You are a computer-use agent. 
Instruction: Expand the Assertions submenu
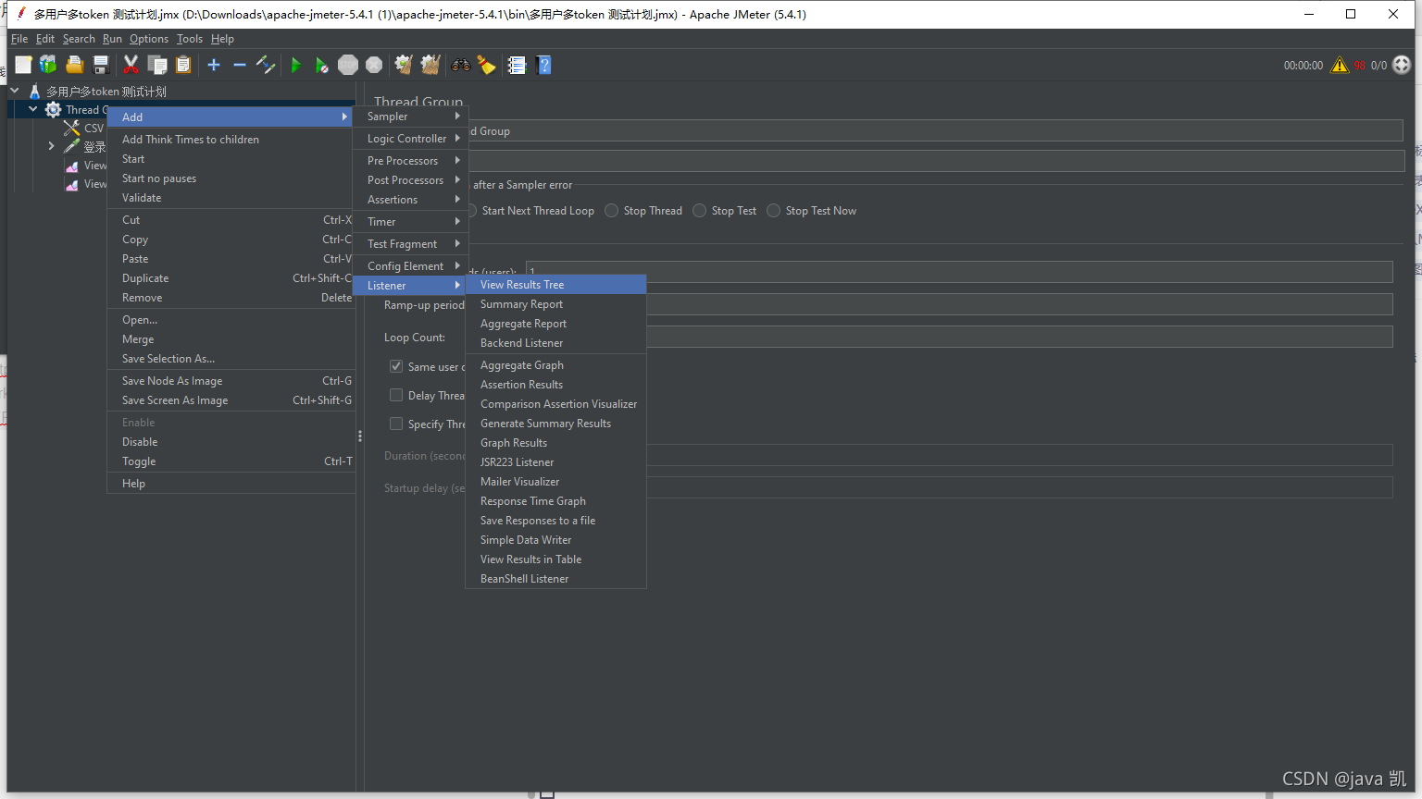[x=411, y=200]
